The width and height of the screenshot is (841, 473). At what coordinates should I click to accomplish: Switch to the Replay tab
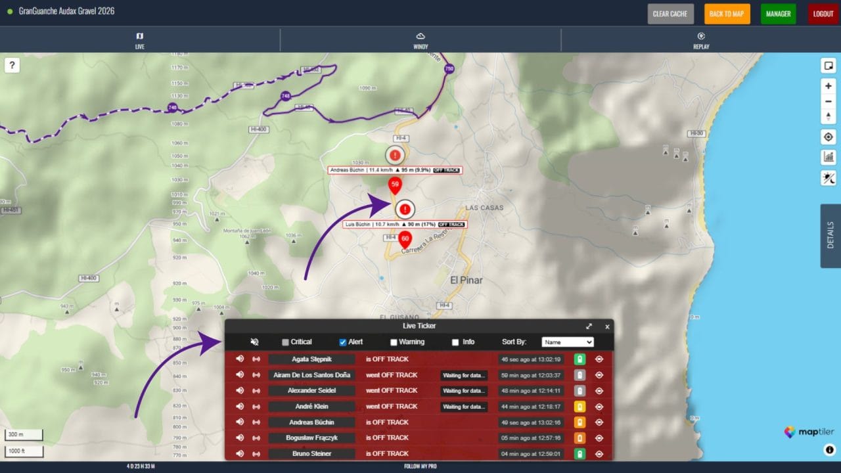(x=701, y=40)
